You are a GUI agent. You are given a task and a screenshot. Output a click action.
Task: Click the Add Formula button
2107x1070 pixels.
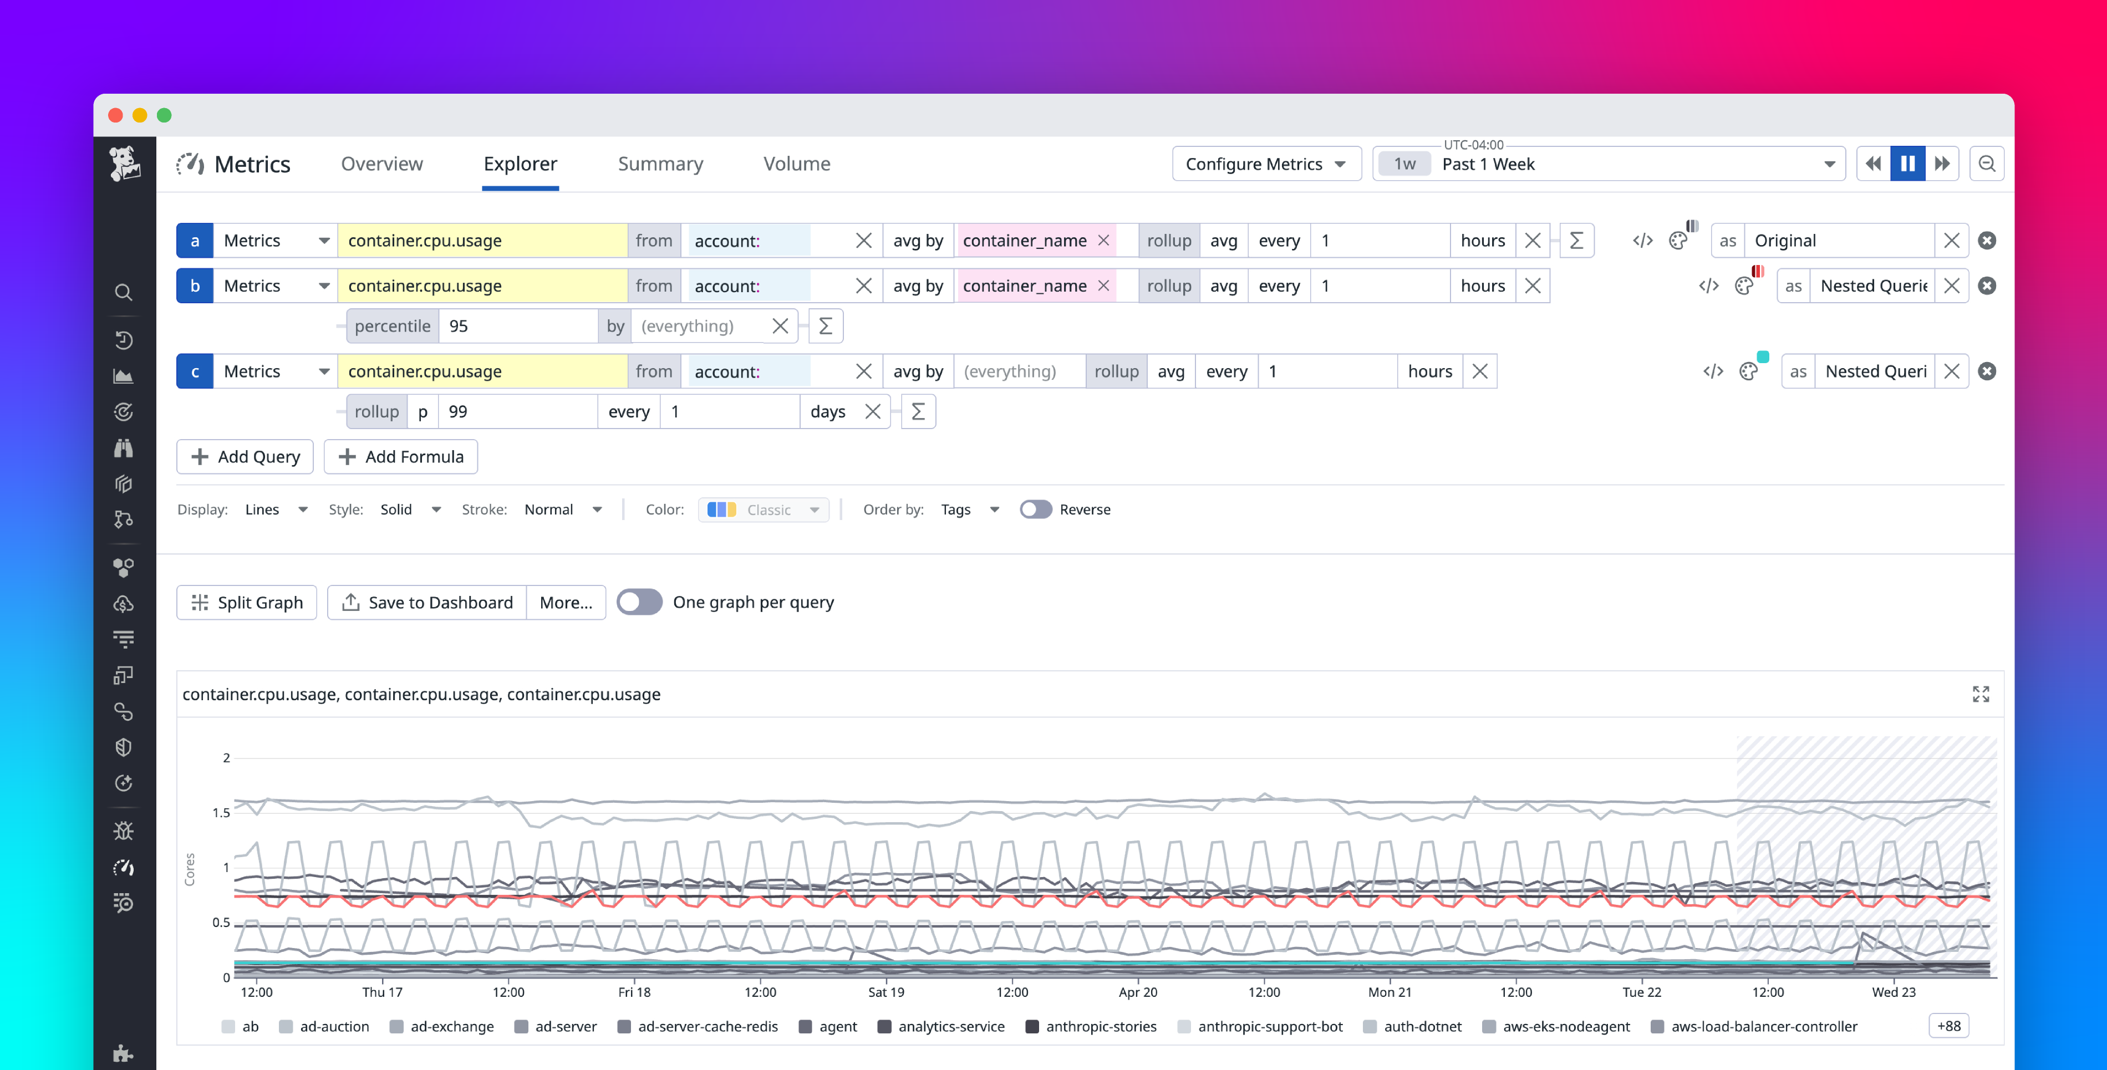[x=400, y=456]
